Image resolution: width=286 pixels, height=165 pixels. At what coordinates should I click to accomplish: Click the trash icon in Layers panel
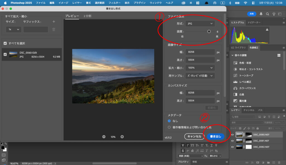(279, 162)
